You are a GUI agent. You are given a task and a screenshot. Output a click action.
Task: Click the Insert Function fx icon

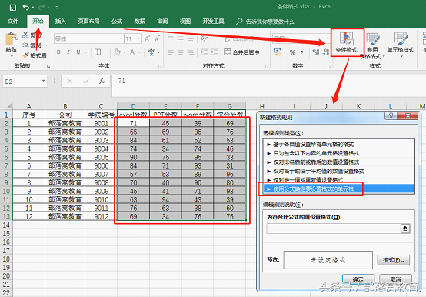(102, 82)
